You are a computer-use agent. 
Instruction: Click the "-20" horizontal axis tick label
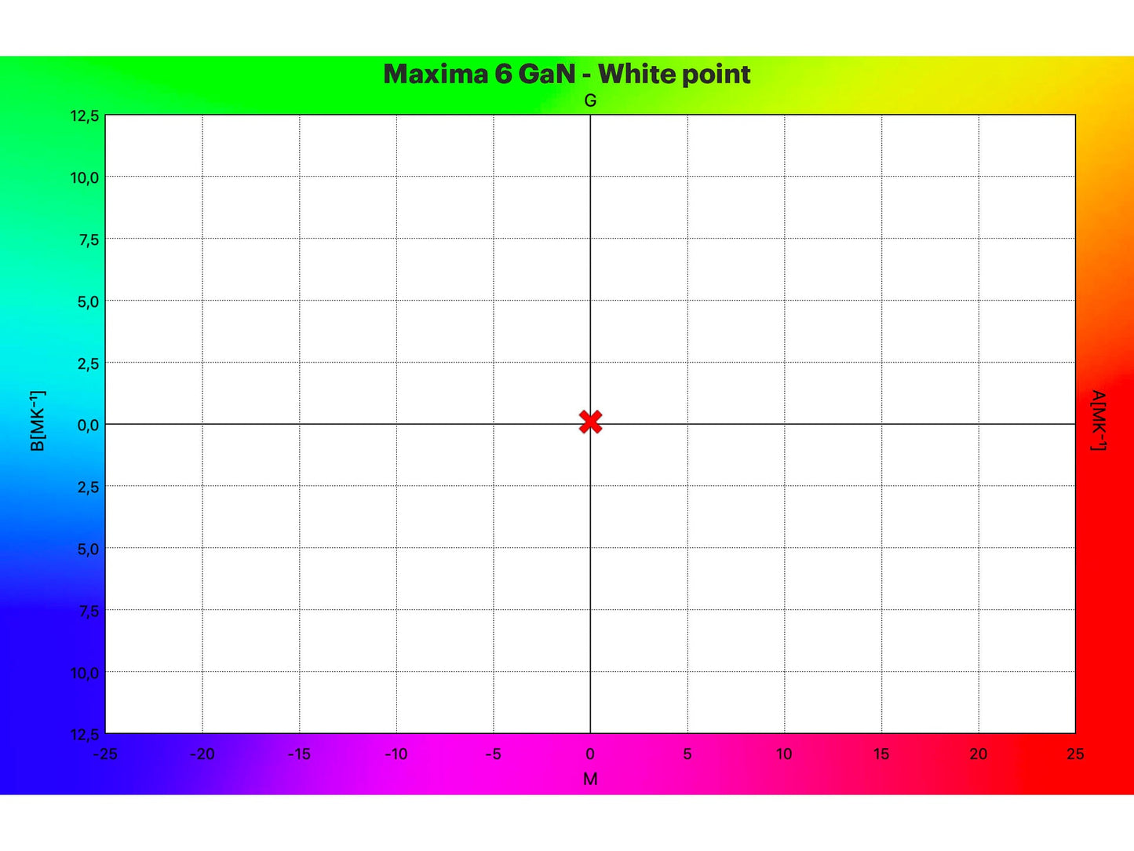point(202,754)
